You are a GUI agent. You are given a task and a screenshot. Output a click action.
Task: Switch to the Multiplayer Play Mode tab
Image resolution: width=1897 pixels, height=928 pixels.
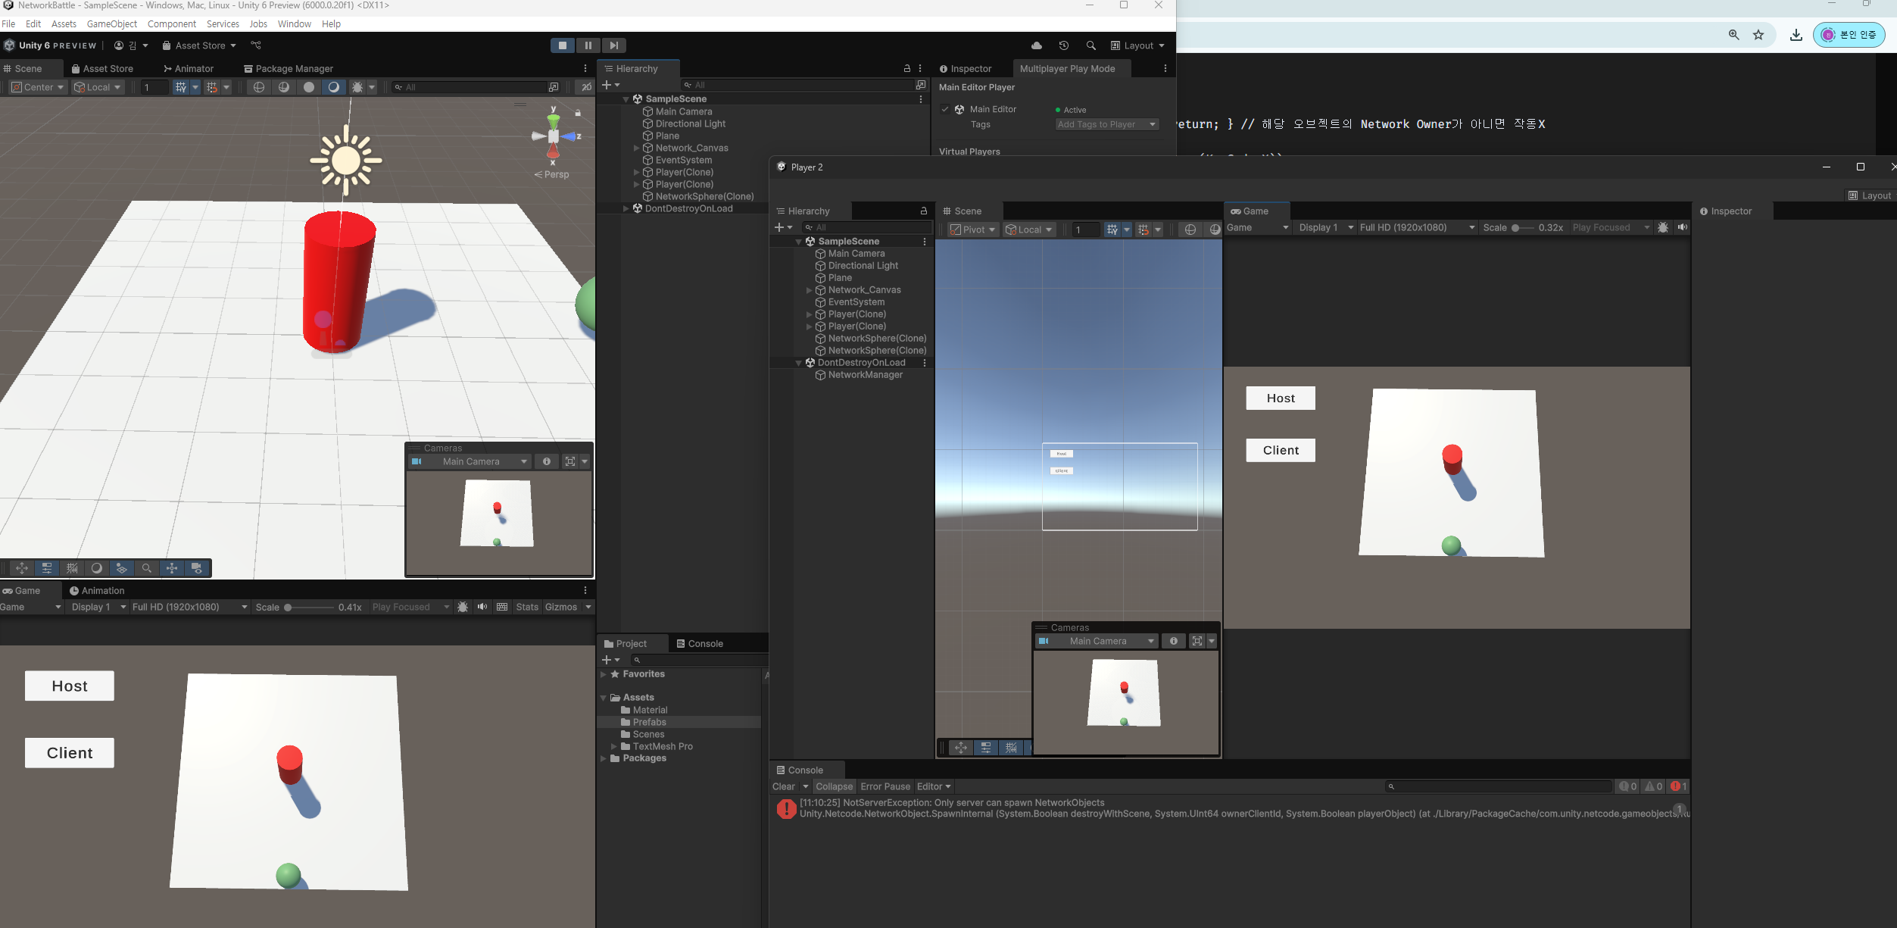pos(1067,68)
